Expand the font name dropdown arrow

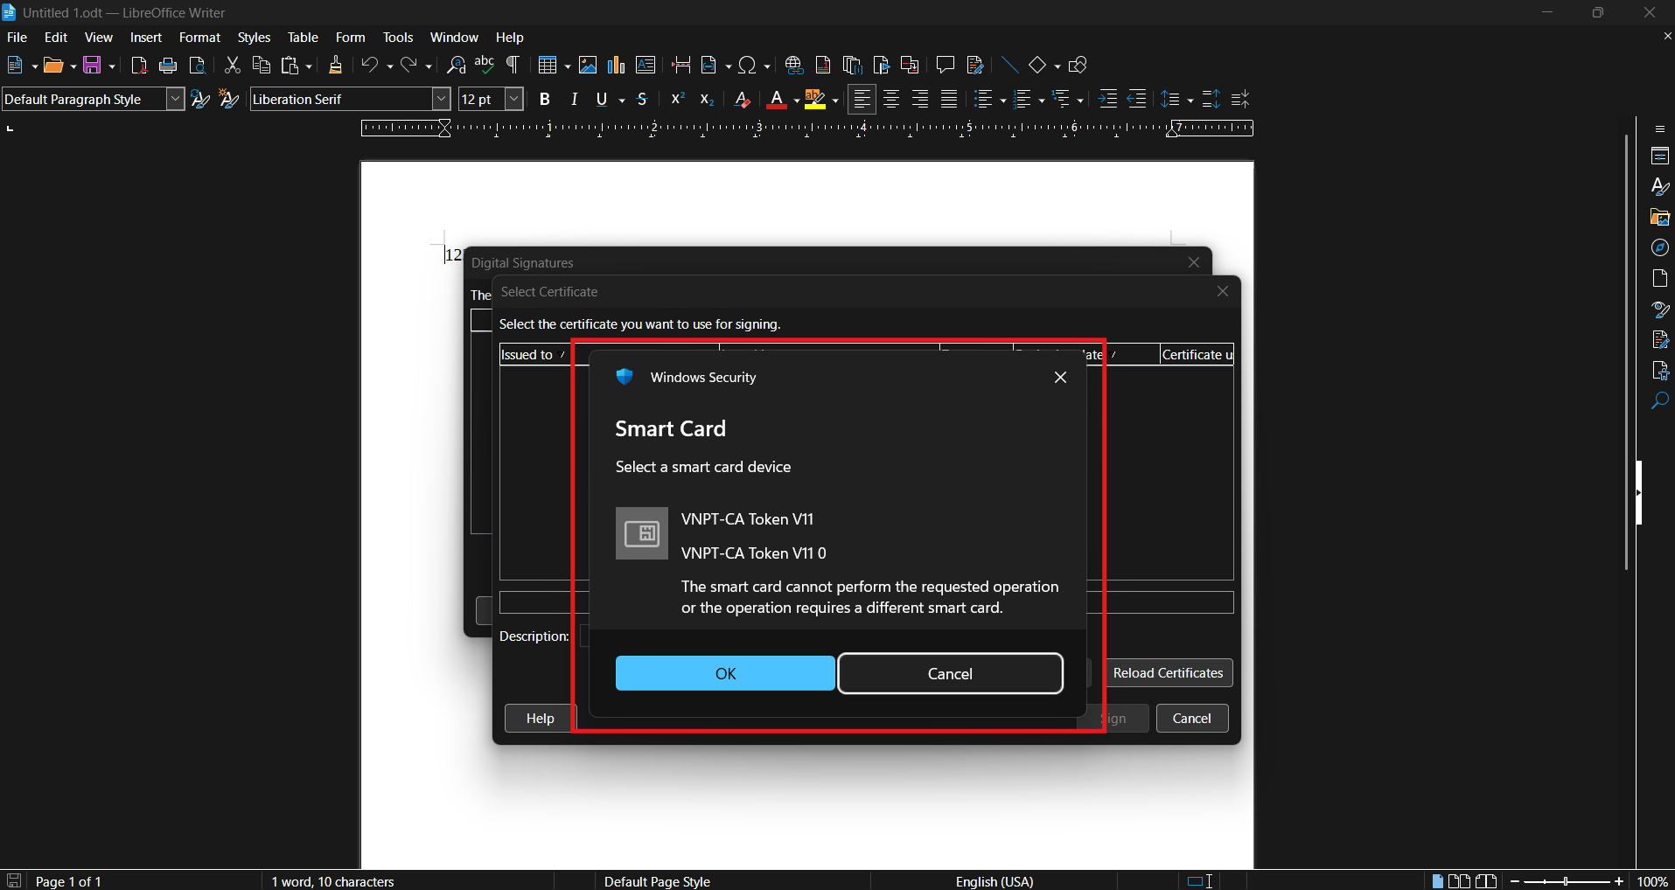click(x=442, y=100)
